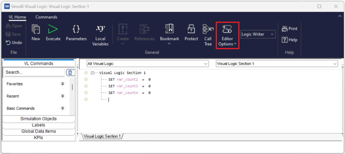
Task: Switch to the Commands ribbon tab
Action: pos(46,17)
